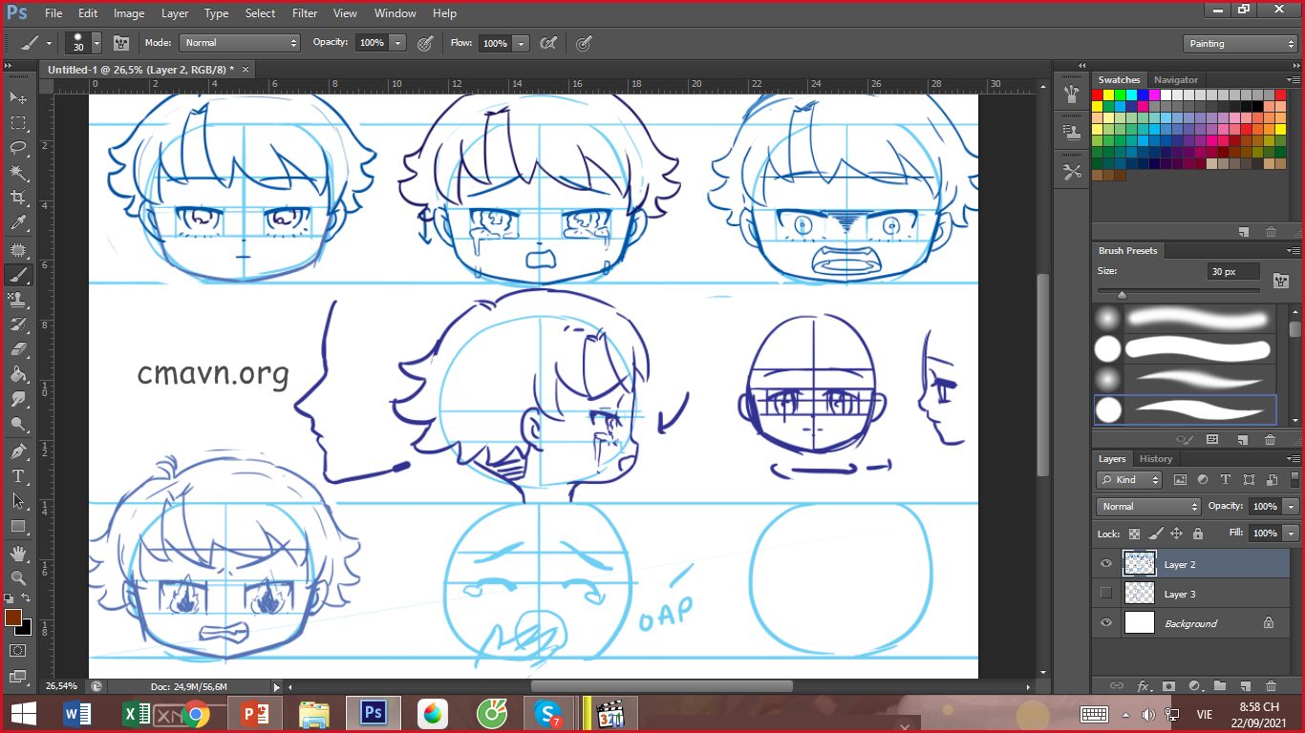Pick the Eyedropper tool
This screenshot has height=733, width=1305.
coord(18,223)
